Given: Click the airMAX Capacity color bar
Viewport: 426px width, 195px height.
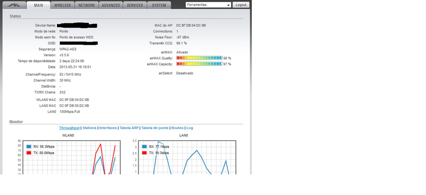Looking at the screenshot, I should (x=199, y=64).
